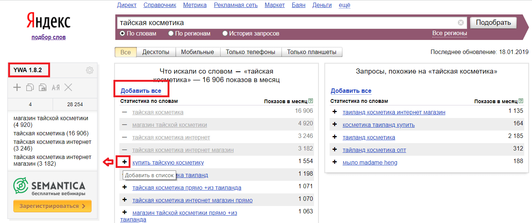
Task: Click 'Добавить все' in similar queries block
Action: [x=351, y=91]
